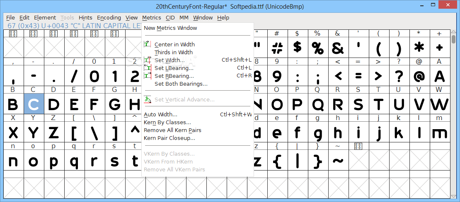
Task: Select the capital G glyph cell
Action: [x=115, y=104]
